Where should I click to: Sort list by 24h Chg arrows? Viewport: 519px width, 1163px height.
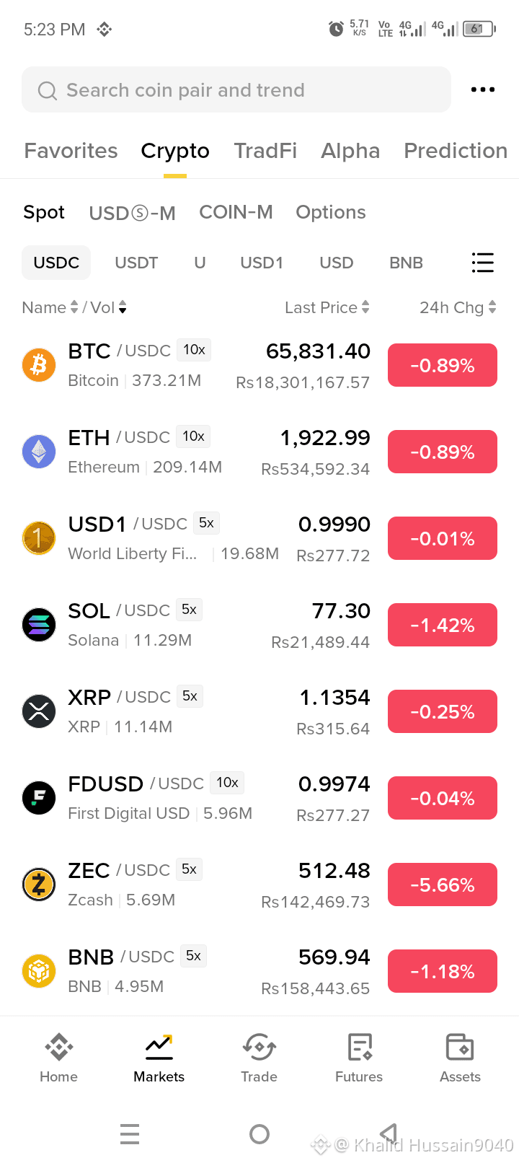(x=492, y=307)
